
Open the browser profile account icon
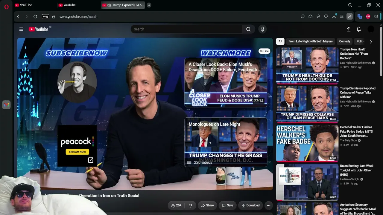click(349, 17)
